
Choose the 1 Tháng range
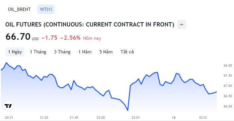(38, 52)
